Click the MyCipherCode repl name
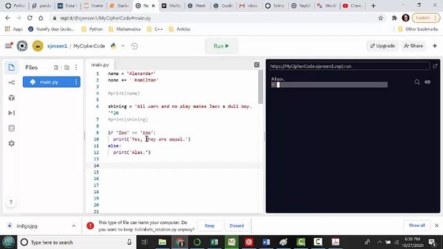Screen dimensions: 443x249 89,46
